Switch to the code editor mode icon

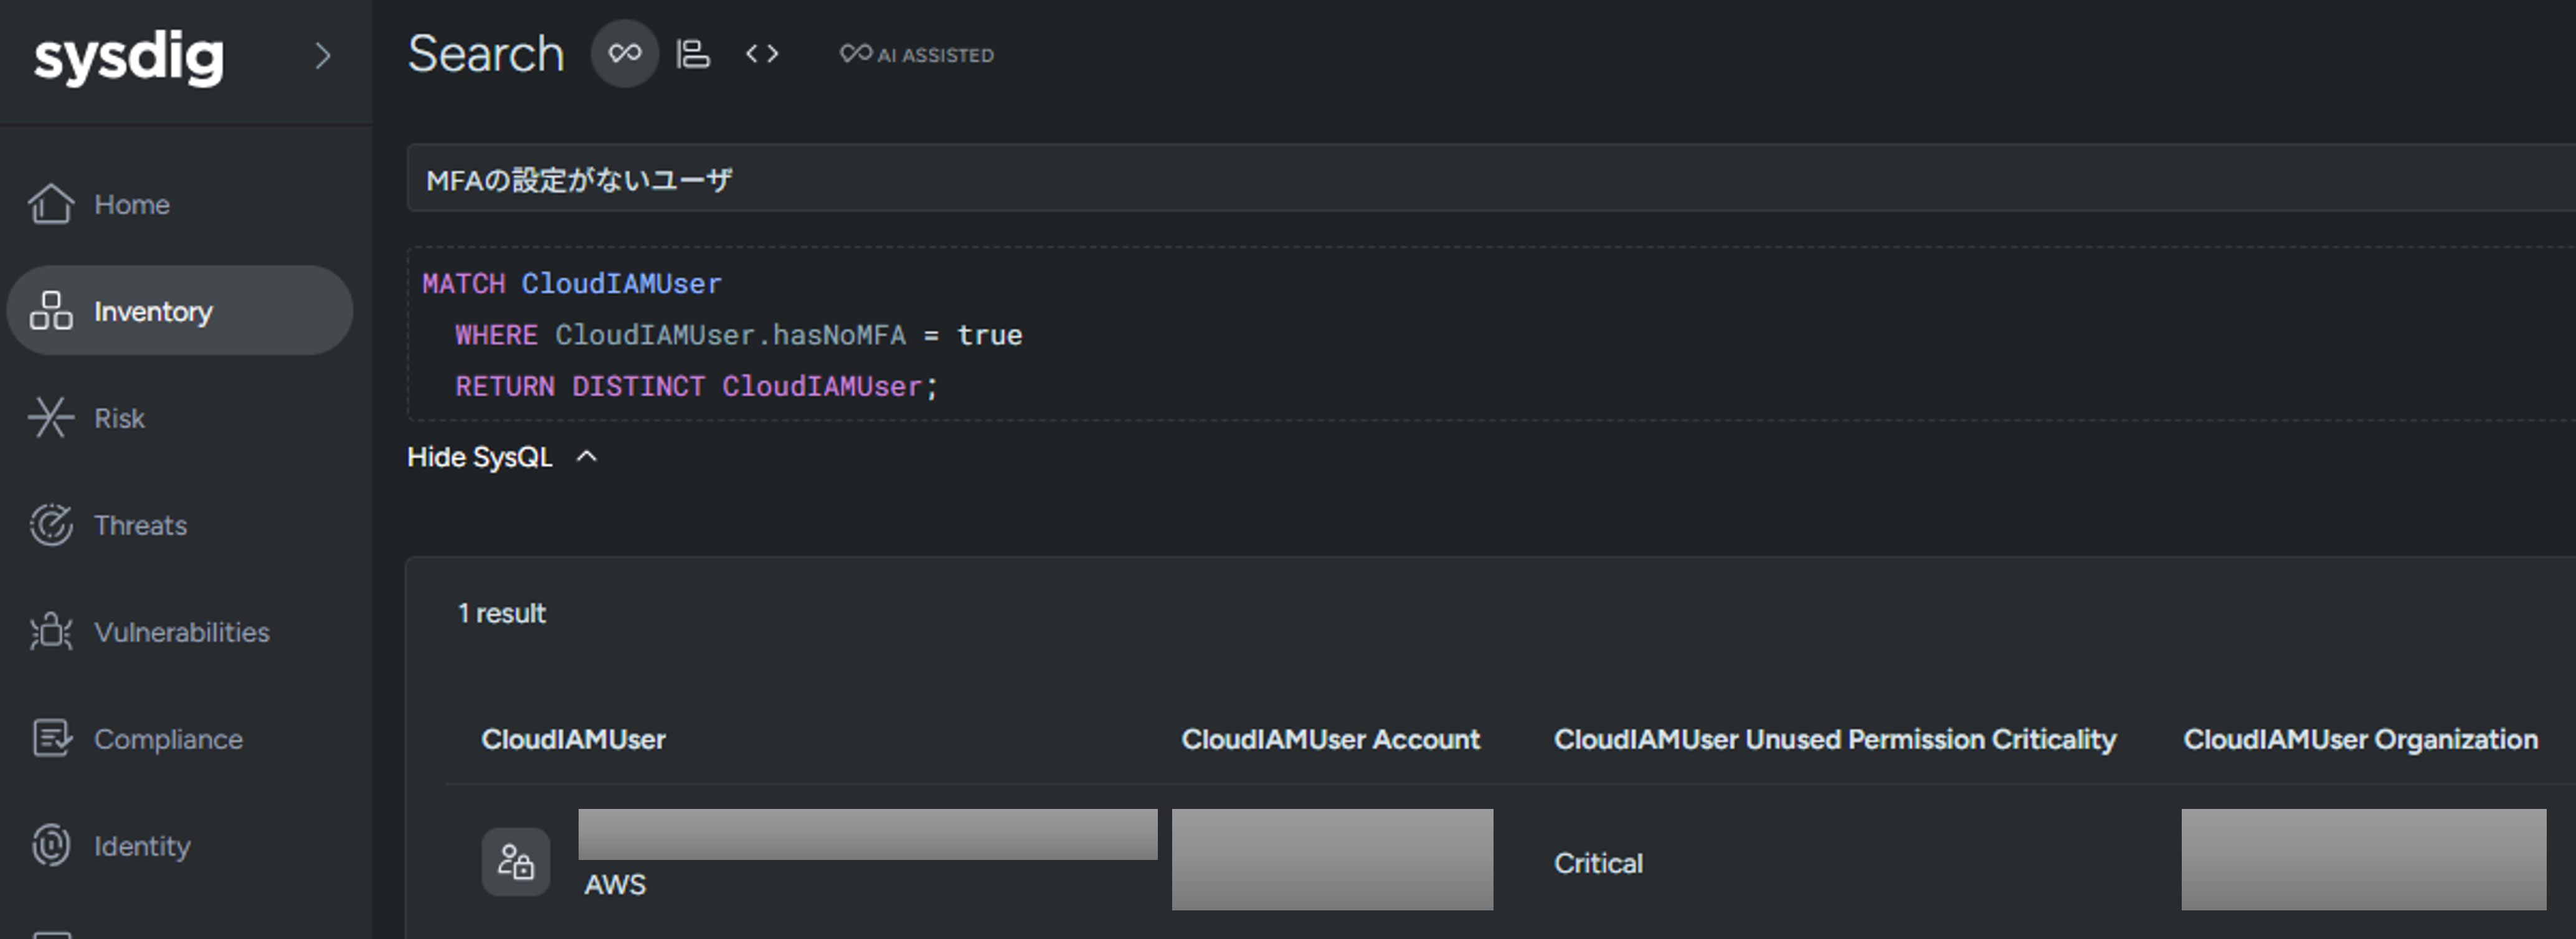762,54
